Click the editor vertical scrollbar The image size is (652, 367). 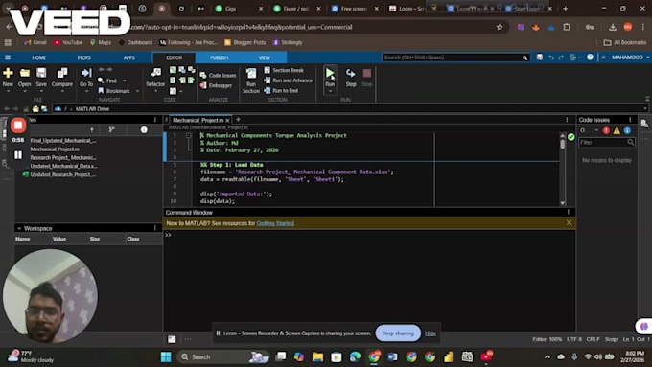click(562, 169)
